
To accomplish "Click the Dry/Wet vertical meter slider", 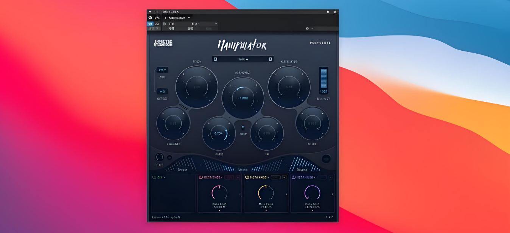I will pos(323,78).
